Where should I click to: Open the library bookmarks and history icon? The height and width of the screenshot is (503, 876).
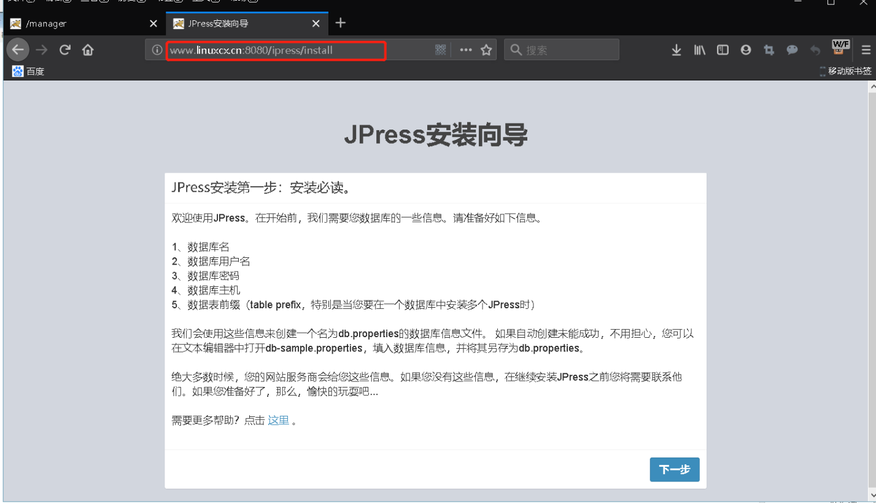click(700, 50)
